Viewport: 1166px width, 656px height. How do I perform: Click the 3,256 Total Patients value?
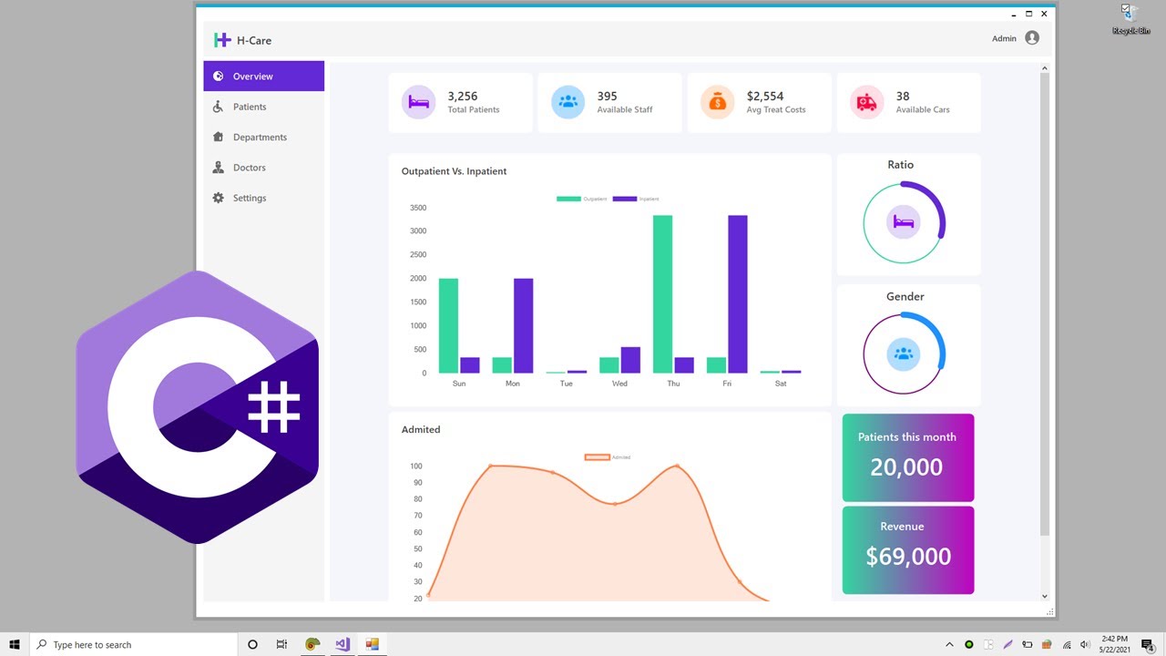pyautogui.click(x=463, y=96)
